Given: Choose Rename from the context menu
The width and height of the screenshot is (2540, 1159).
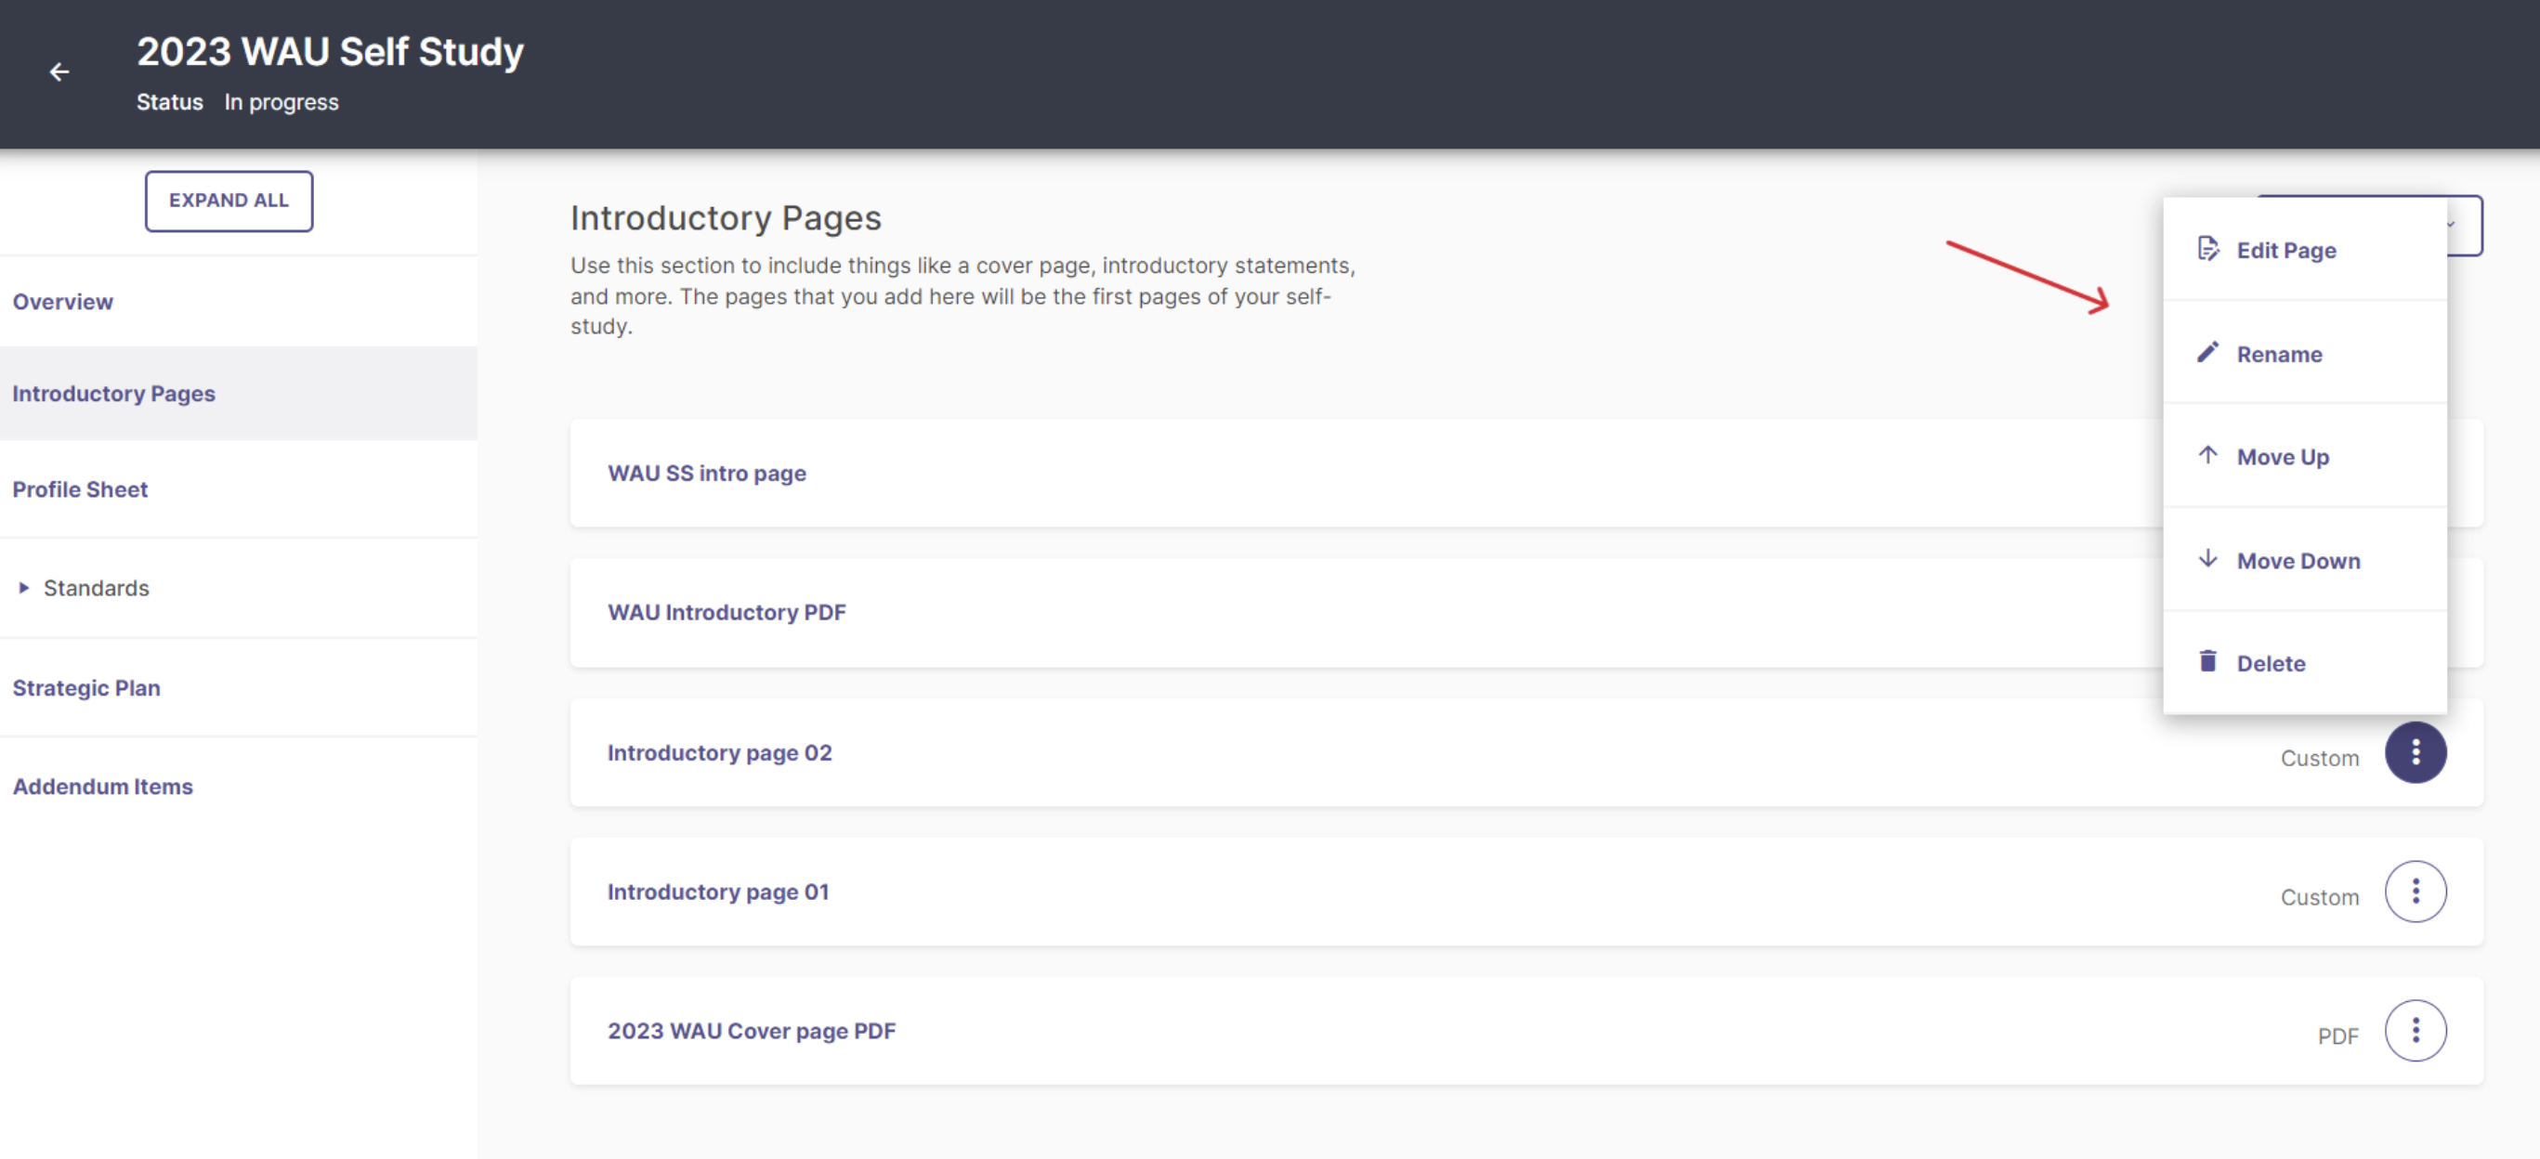Looking at the screenshot, I should 2304,354.
